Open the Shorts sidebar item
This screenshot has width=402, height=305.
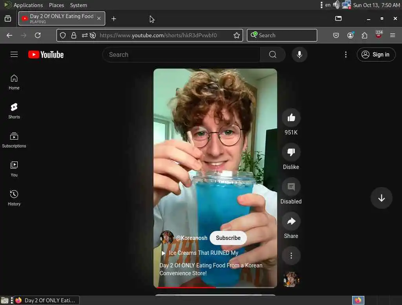tap(14, 111)
